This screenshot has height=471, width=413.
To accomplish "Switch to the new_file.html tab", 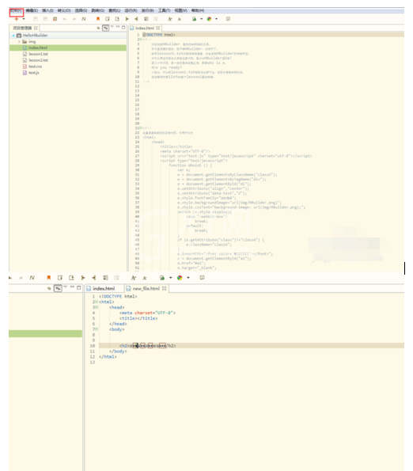I will (146, 288).
